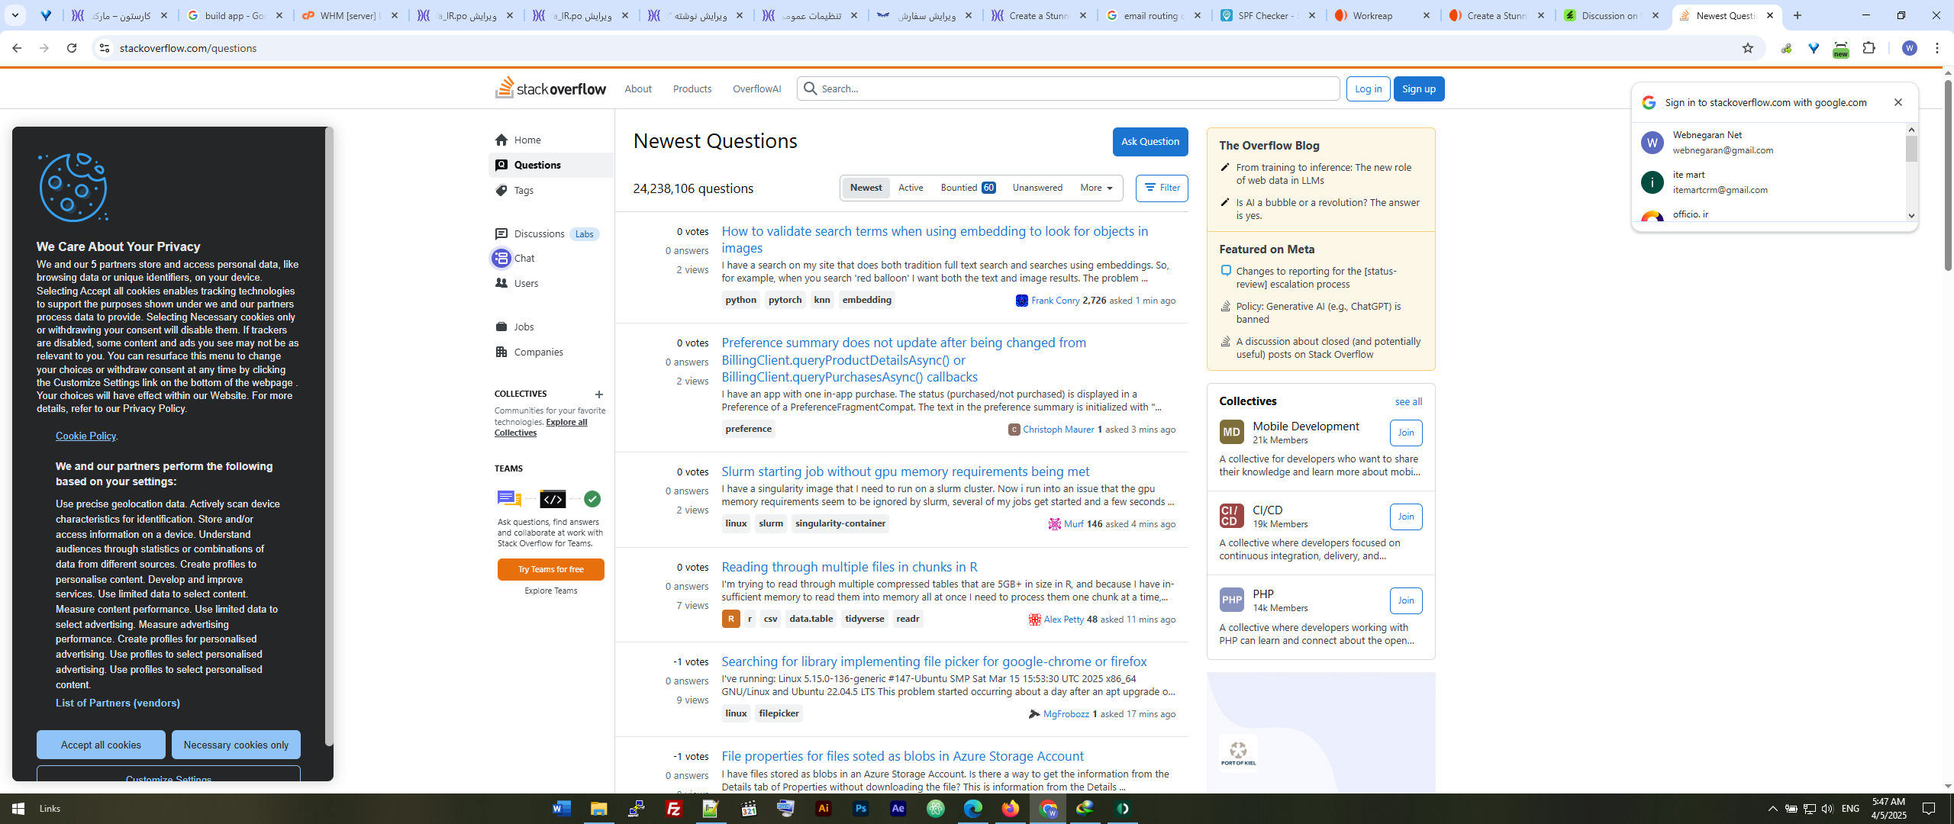This screenshot has width=1954, height=824.
Task: Click the Sign up button
Action: (1419, 89)
